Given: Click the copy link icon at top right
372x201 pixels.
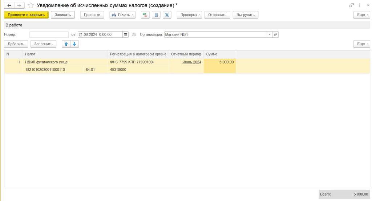Looking at the screenshot, I should coord(352,5).
